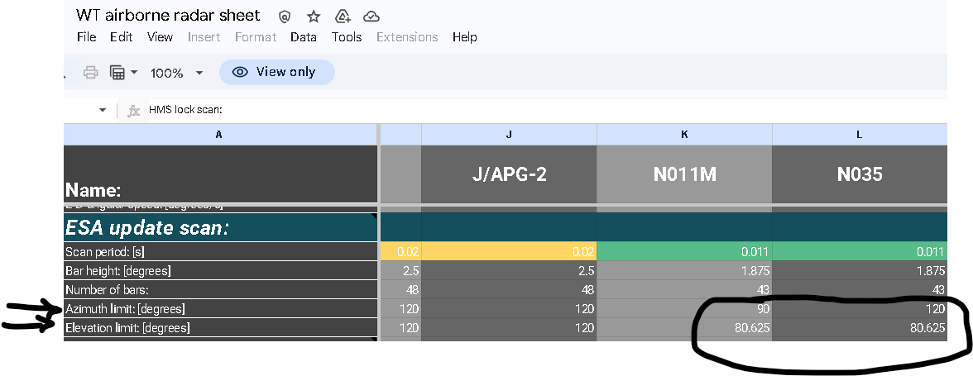Open the Data menu

coord(304,37)
